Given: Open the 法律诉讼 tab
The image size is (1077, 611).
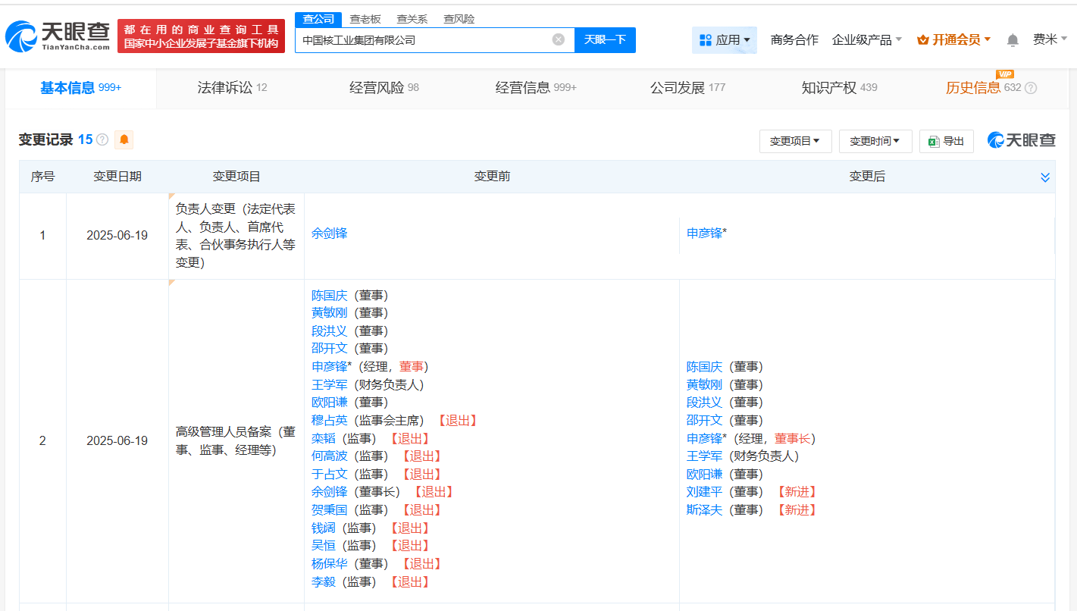Looking at the screenshot, I should [233, 88].
